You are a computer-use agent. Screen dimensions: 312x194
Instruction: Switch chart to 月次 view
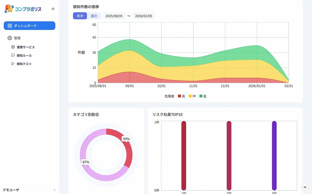tap(80, 16)
